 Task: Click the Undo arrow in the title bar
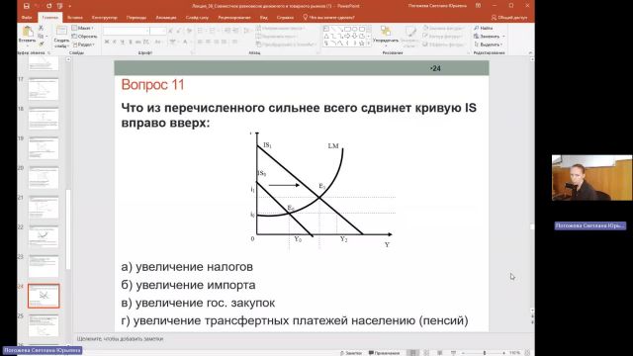pos(38,6)
